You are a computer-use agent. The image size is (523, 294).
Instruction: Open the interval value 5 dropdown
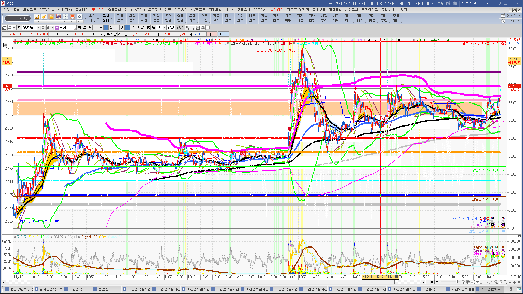[165, 28]
